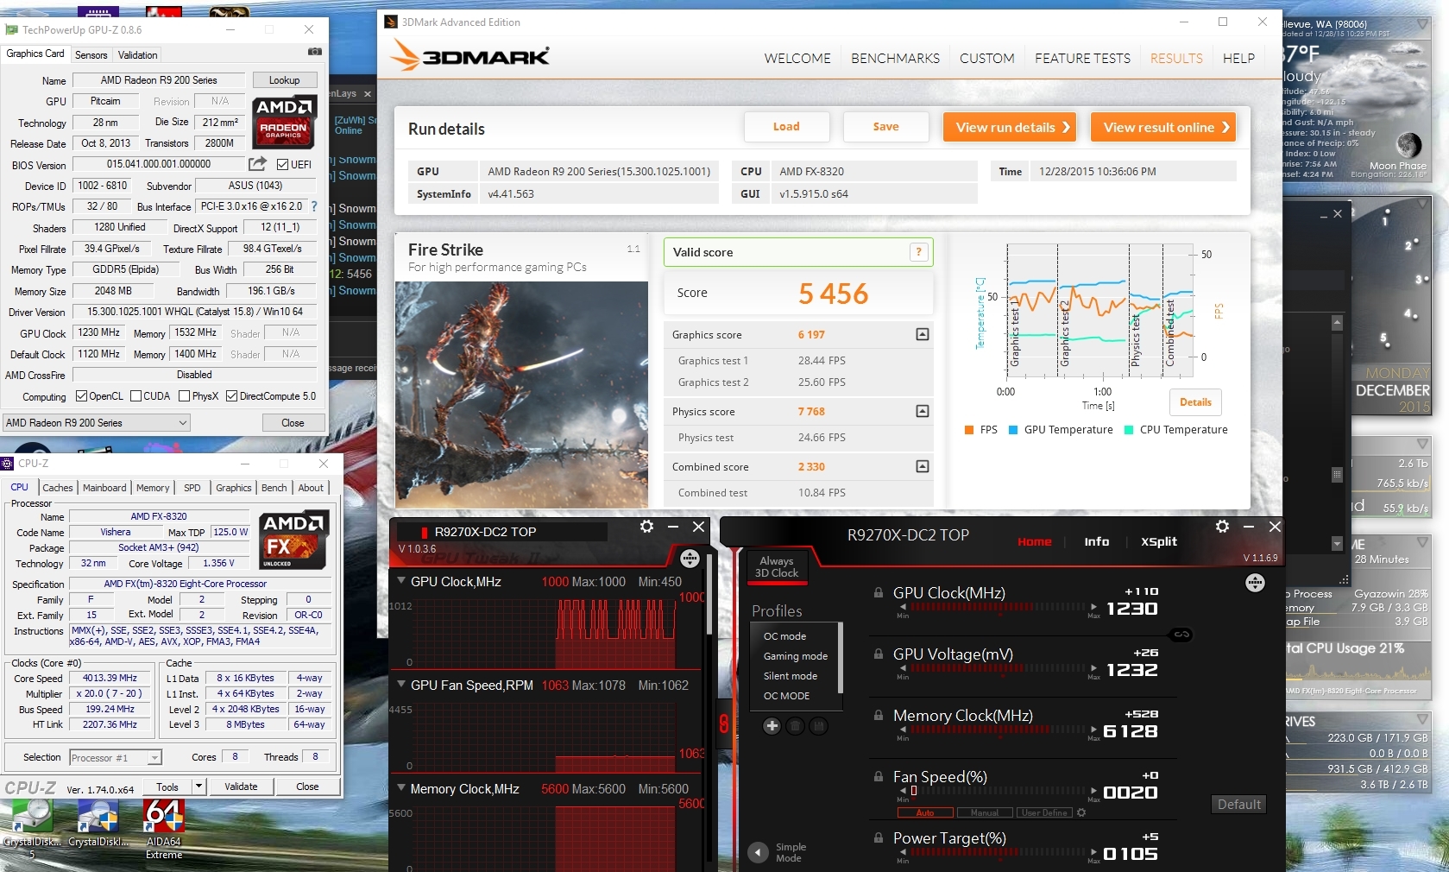Open Processor selection dropdown in CPU-Z

[x=116, y=757]
